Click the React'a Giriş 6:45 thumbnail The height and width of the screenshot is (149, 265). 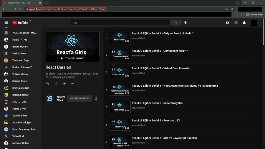click(120, 37)
